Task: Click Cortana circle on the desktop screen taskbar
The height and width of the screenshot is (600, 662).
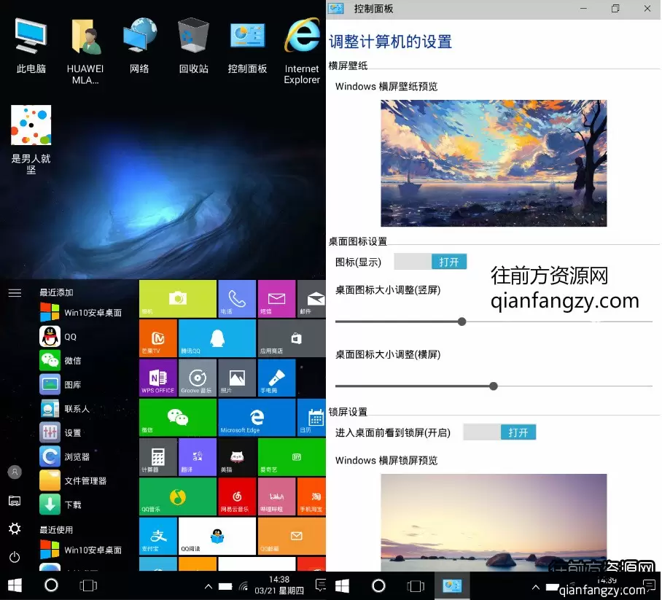Action: pyautogui.click(x=52, y=585)
